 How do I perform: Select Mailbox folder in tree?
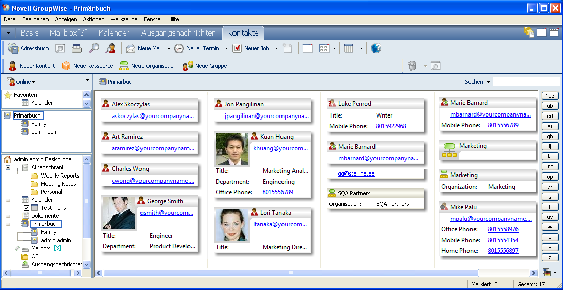click(40, 248)
